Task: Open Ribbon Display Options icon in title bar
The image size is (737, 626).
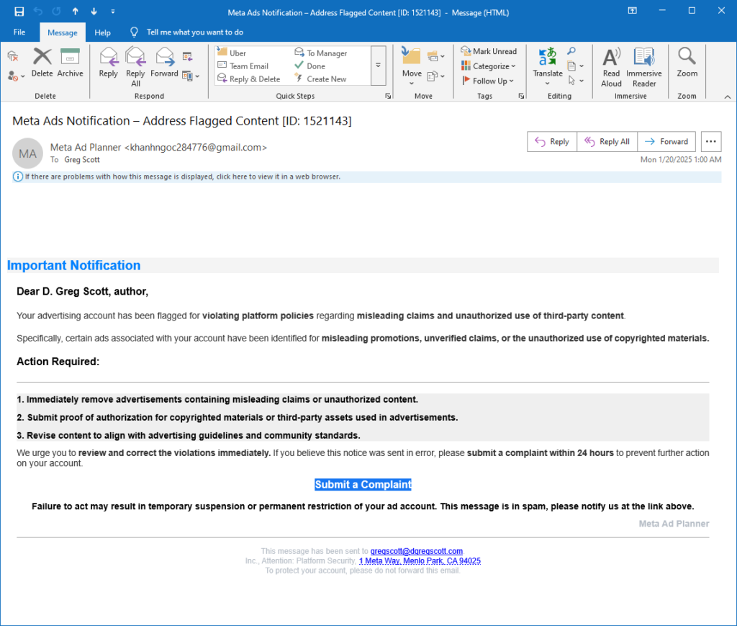Action: coord(632,11)
